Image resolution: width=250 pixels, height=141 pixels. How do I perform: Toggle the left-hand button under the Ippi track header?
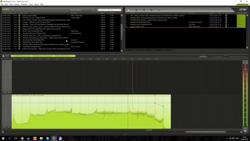pos(4,127)
